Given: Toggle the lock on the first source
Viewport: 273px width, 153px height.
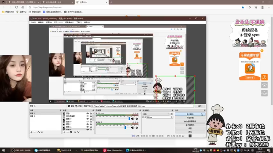Looking at the screenshot, I should tap(91, 113).
